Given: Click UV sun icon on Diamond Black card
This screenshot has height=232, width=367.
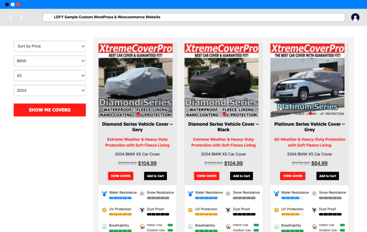Looking at the screenshot, I should pyautogui.click(x=191, y=210).
